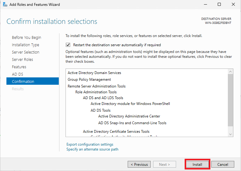Viewport: 241px width, 171px height.
Task: Click scroll down arrow in features list
Action: click(230, 134)
